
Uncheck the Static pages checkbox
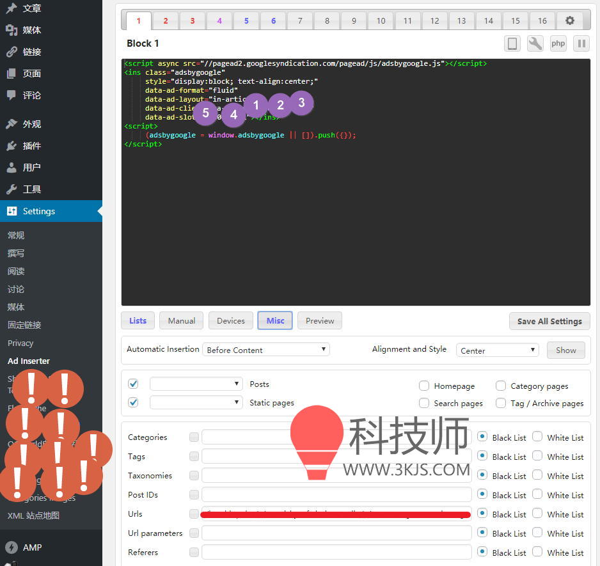coord(133,402)
